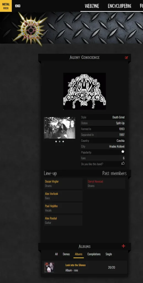Open the Webzine menu
Screen dimensions: 143x283
[x=92, y=6]
